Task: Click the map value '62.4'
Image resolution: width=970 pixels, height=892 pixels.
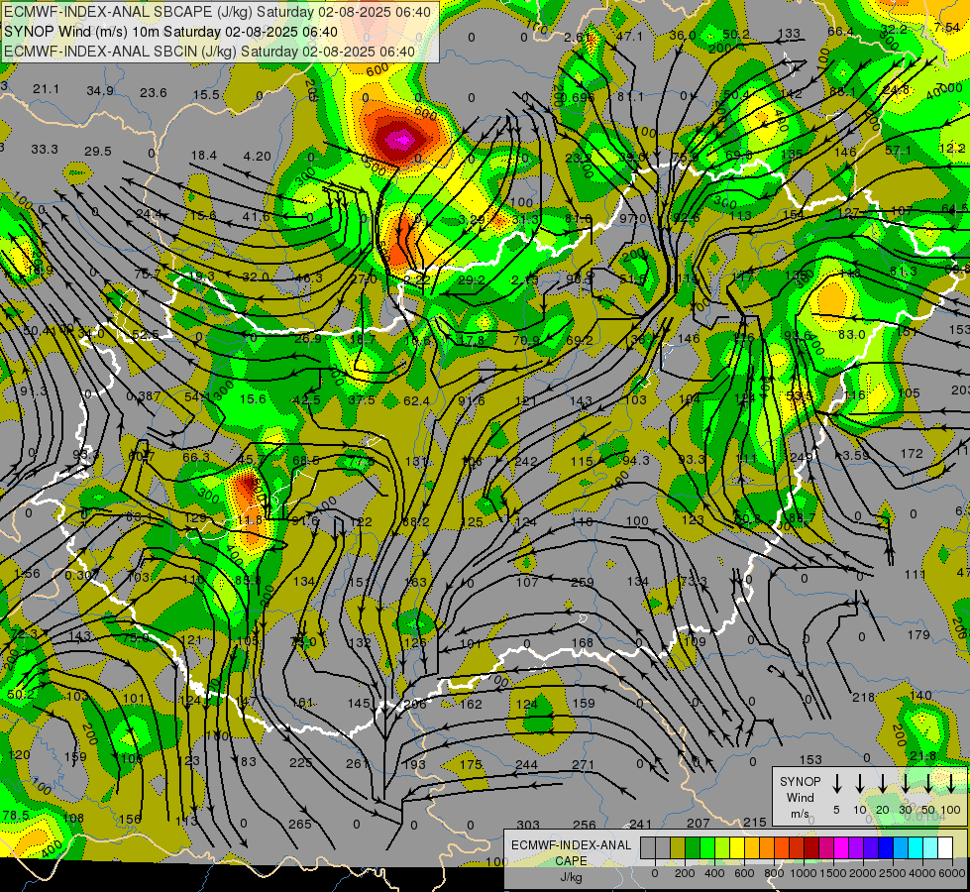Action: pyautogui.click(x=416, y=401)
